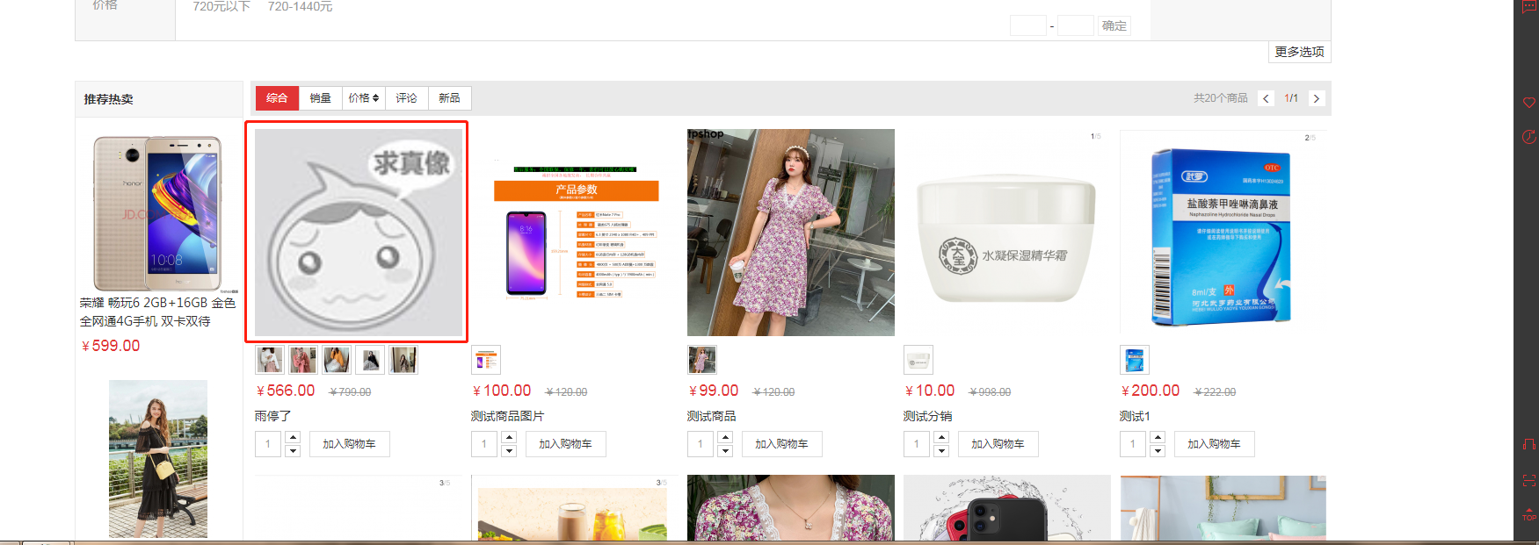This screenshot has height=545, width=1539.
Task: Select 综合 sort tab
Action: click(x=277, y=98)
